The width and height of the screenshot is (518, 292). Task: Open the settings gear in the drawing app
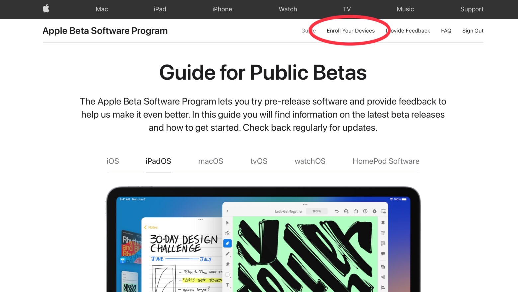374,211
